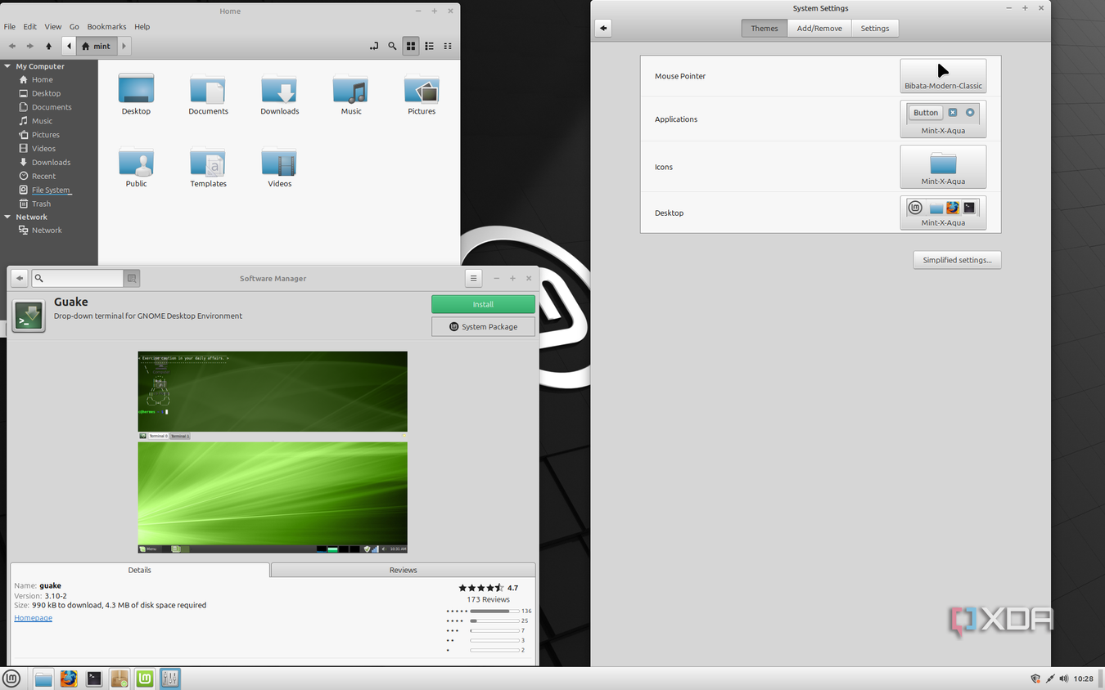Open the Templates folder icon
The height and width of the screenshot is (690, 1105).
208,161
